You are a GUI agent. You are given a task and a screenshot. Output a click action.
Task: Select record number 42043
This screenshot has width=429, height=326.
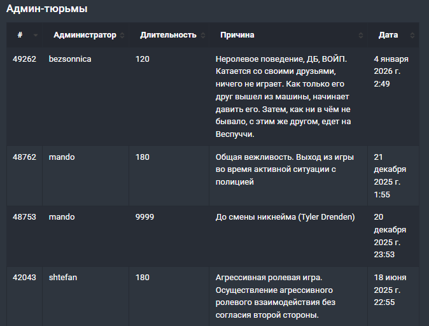coord(24,278)
